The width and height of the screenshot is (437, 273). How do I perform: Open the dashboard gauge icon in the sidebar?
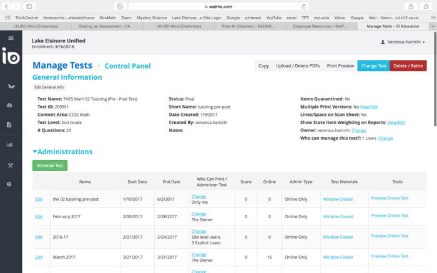point(10,105)
